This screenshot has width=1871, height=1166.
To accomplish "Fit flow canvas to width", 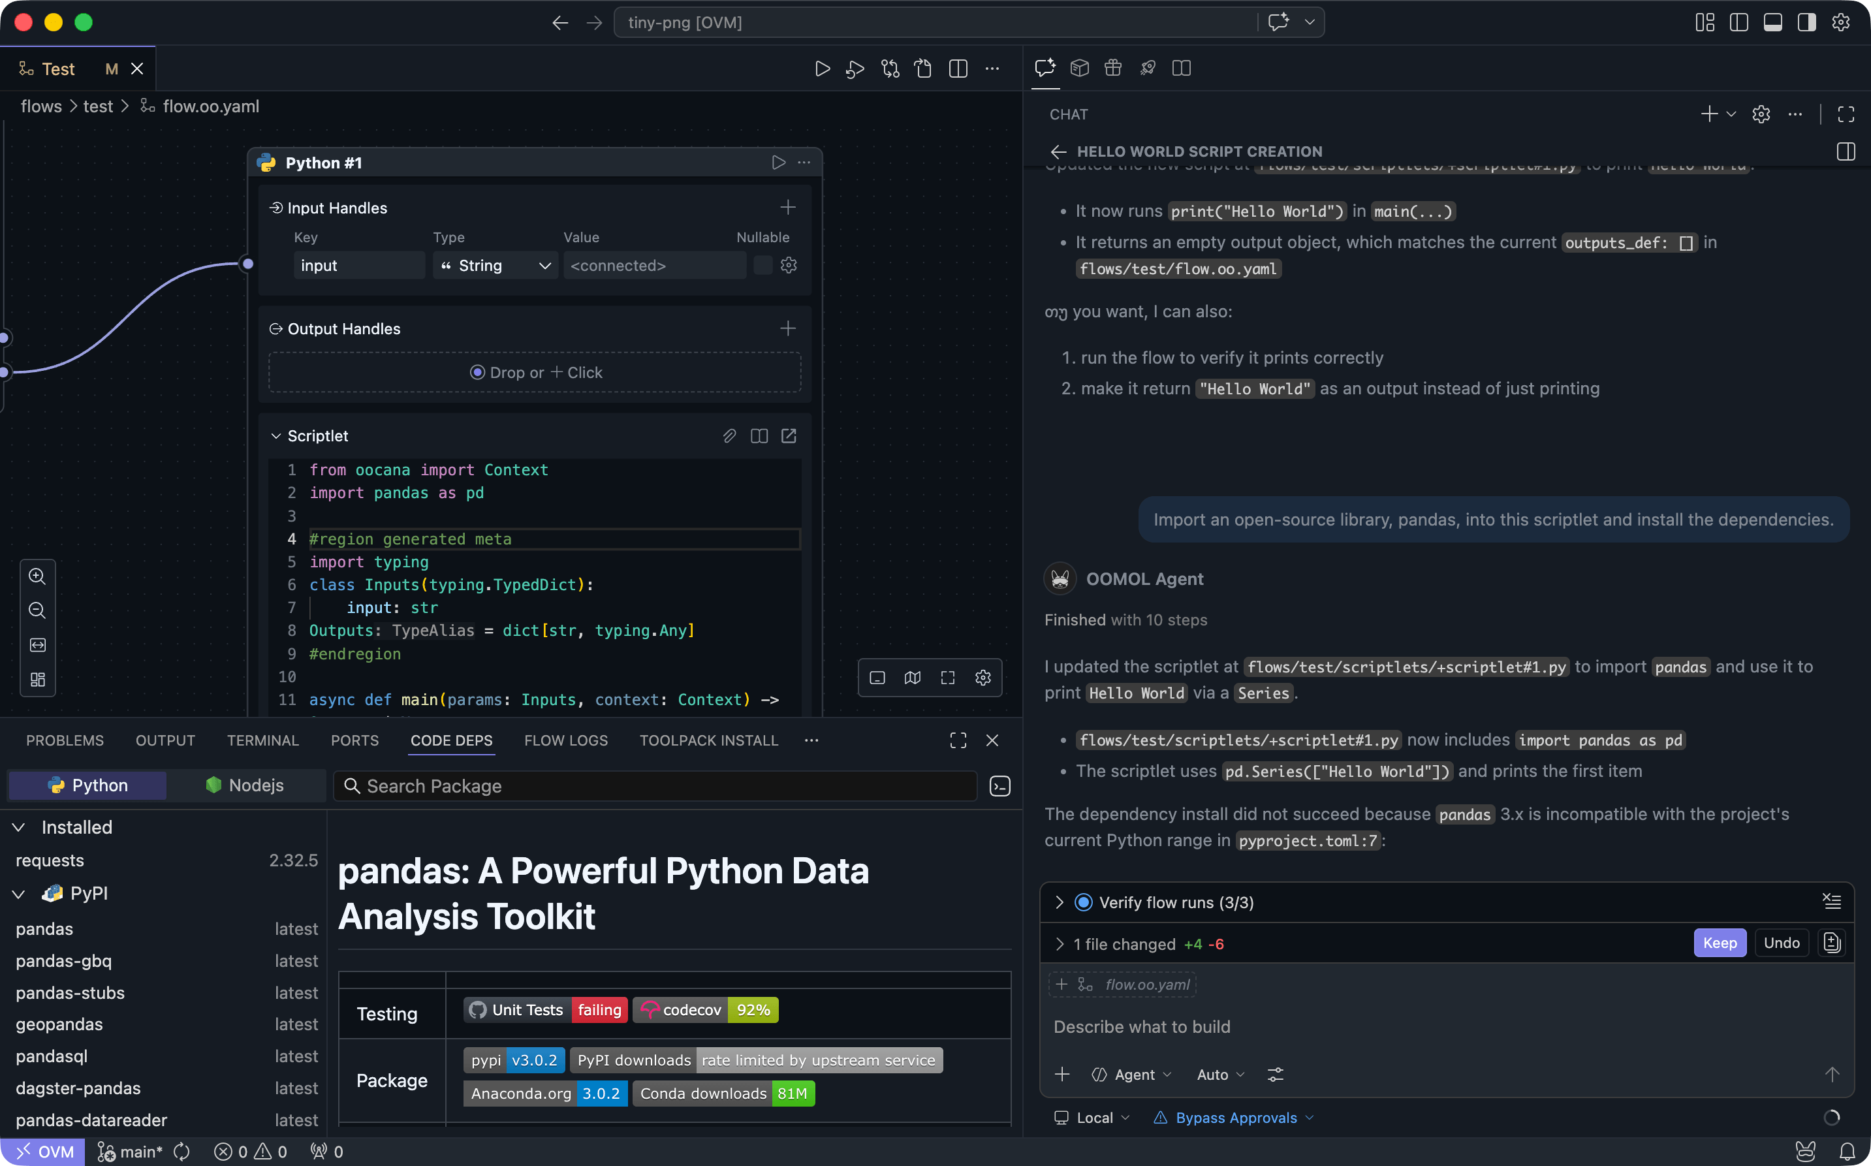I will 37,644.
